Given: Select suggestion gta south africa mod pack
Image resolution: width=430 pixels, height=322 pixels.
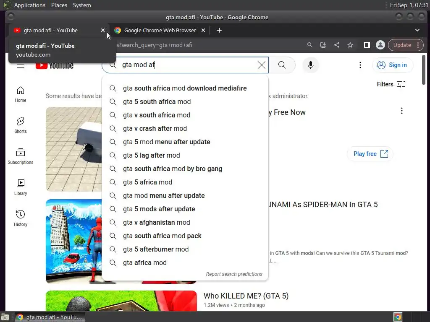Looking at the screenshot, I should tap(185, 236).
